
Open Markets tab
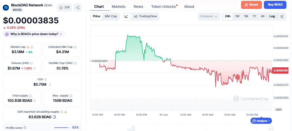[118, 6]
